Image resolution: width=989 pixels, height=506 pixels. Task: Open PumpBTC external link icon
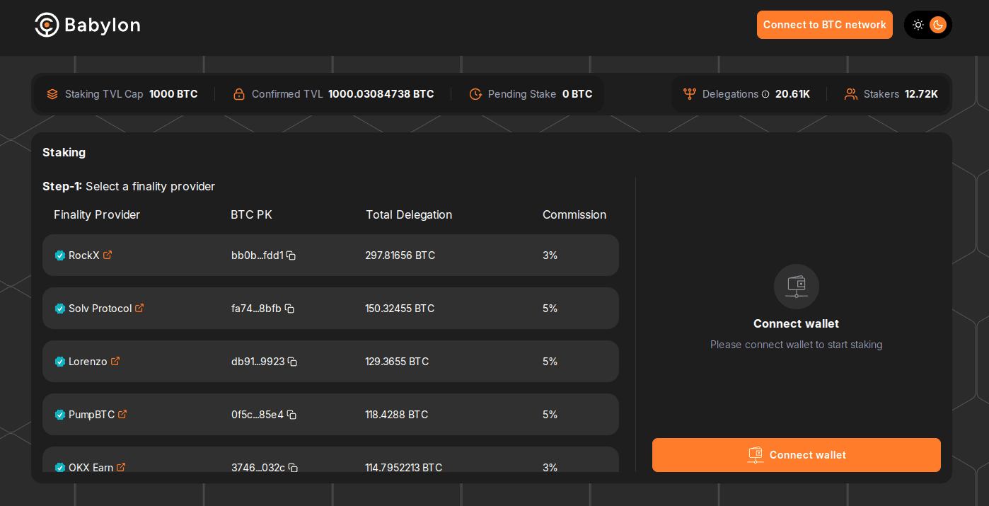122,414
